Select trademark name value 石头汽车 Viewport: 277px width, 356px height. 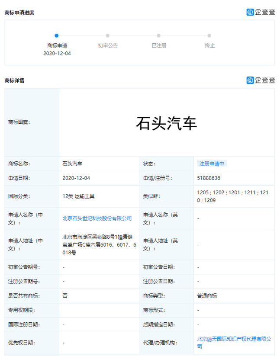pyautogui.click(x=72, y=164)
